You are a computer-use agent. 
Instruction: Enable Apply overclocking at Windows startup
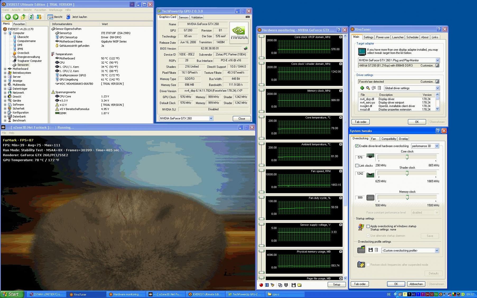tap(368, 226)
